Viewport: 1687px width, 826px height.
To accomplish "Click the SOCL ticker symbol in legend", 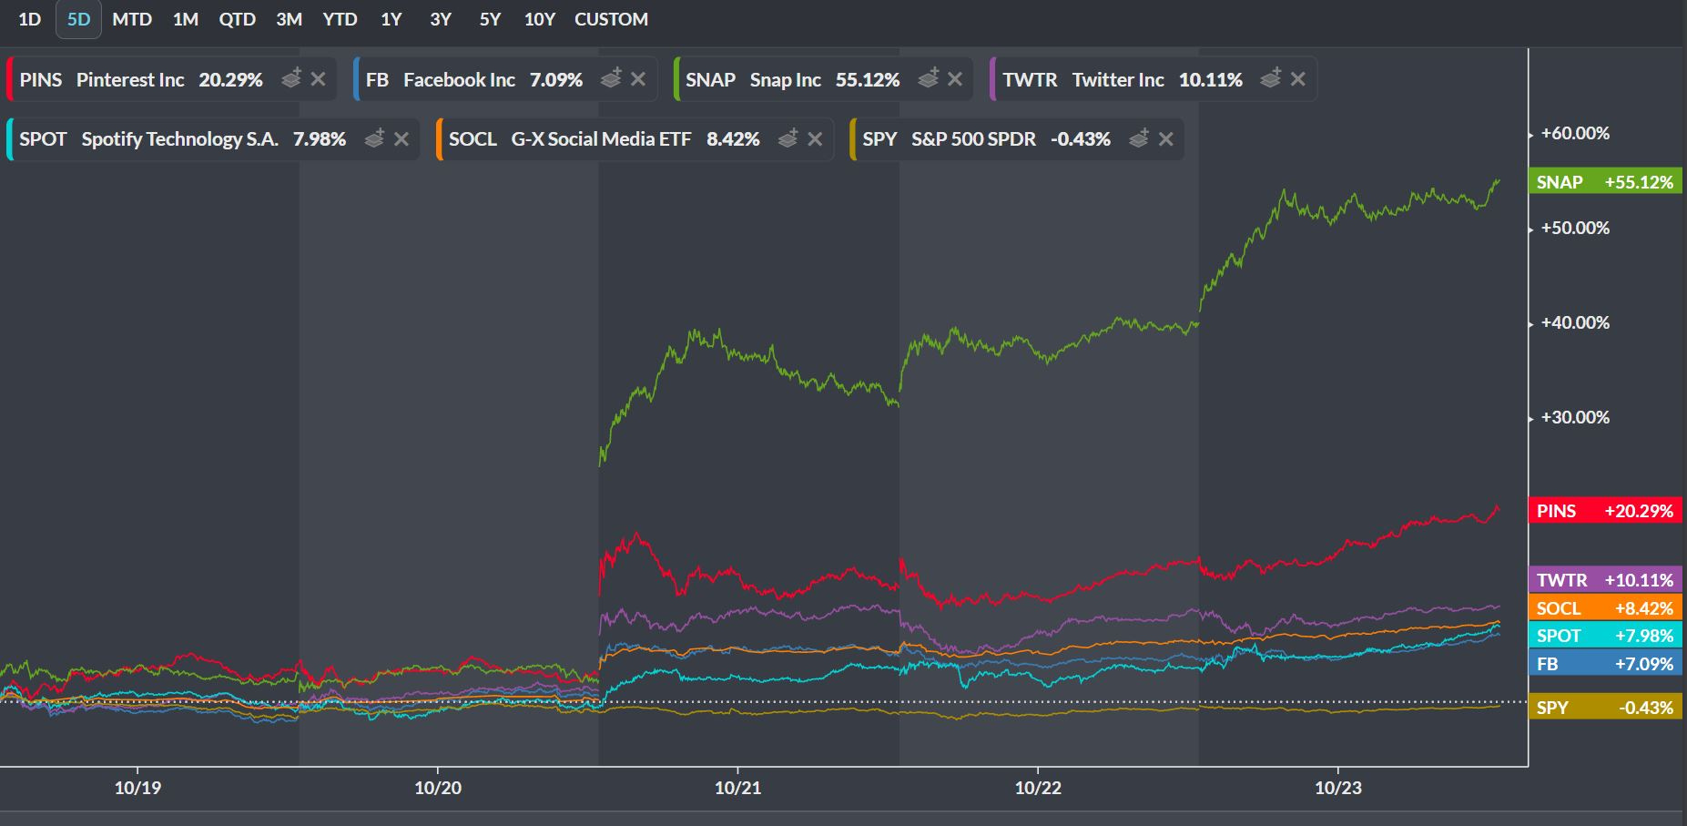I will click(x=473, y=139).
